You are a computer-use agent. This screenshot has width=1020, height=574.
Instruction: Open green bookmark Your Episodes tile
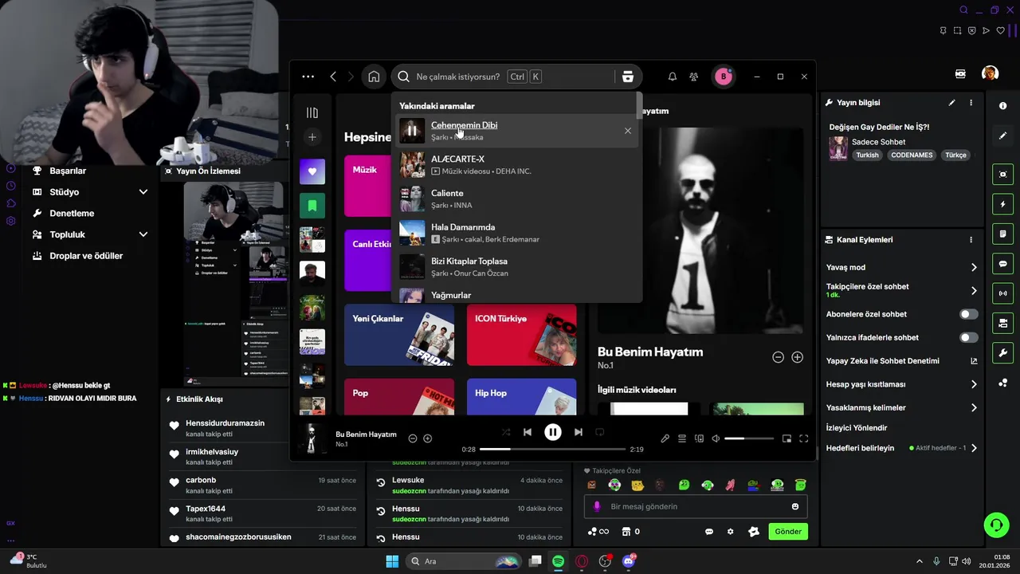point(312,206)
